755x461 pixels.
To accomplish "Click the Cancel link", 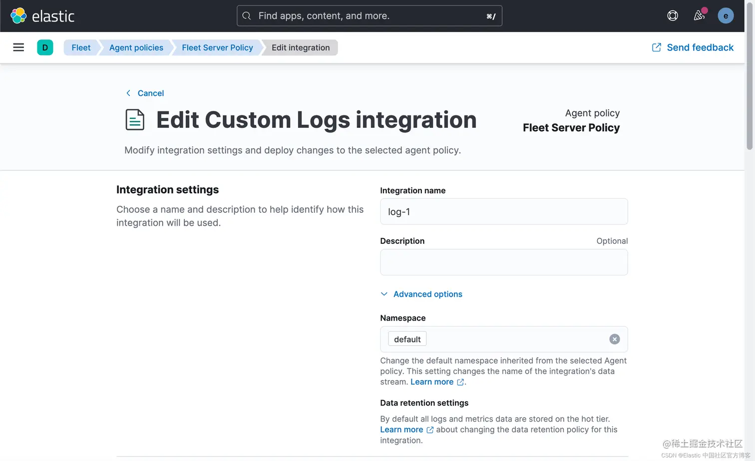I will pyautogui.click(x=150, y=93).
